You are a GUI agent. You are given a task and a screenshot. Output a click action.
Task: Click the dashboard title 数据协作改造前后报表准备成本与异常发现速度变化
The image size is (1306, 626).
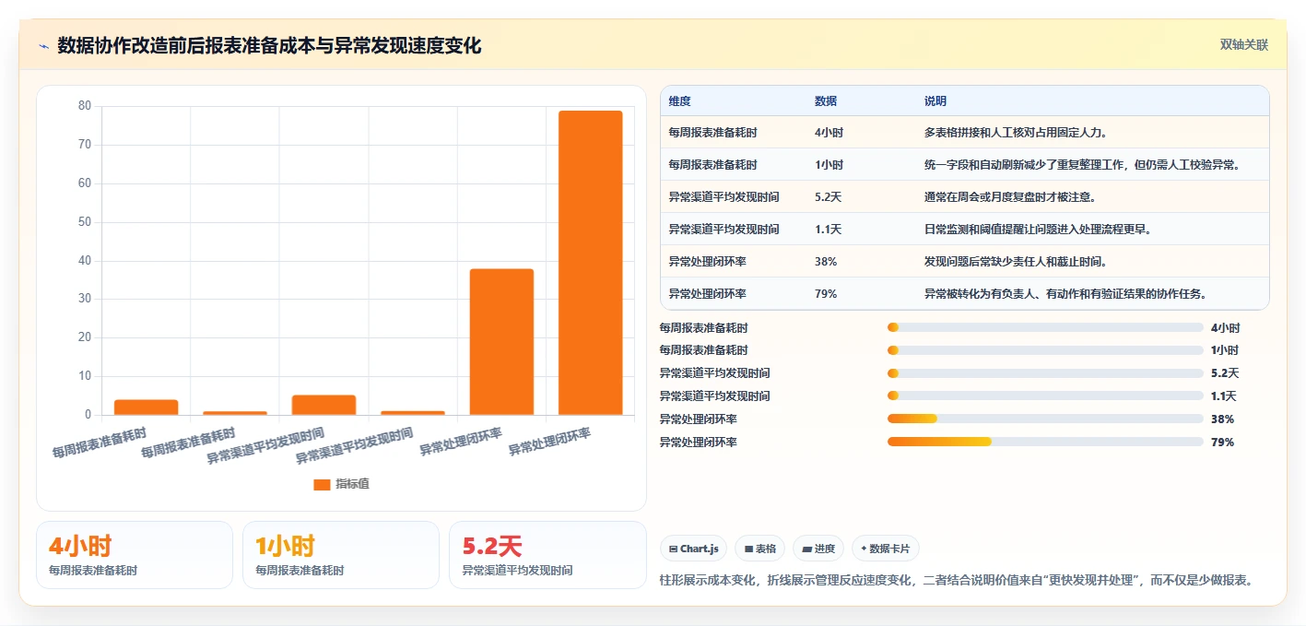point(269,46)
